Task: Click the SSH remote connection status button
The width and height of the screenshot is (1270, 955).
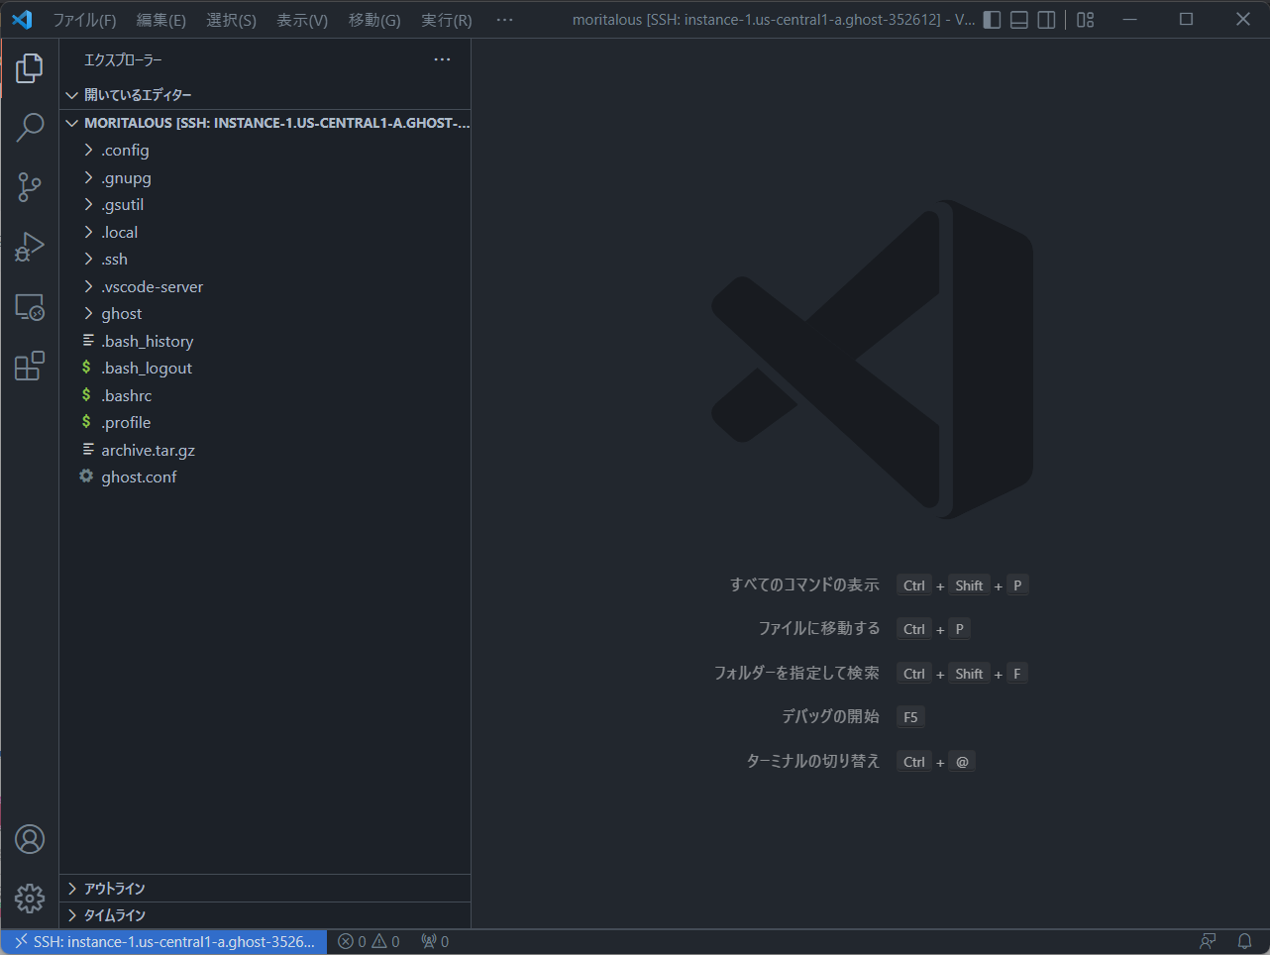Action: pos(164,942)
